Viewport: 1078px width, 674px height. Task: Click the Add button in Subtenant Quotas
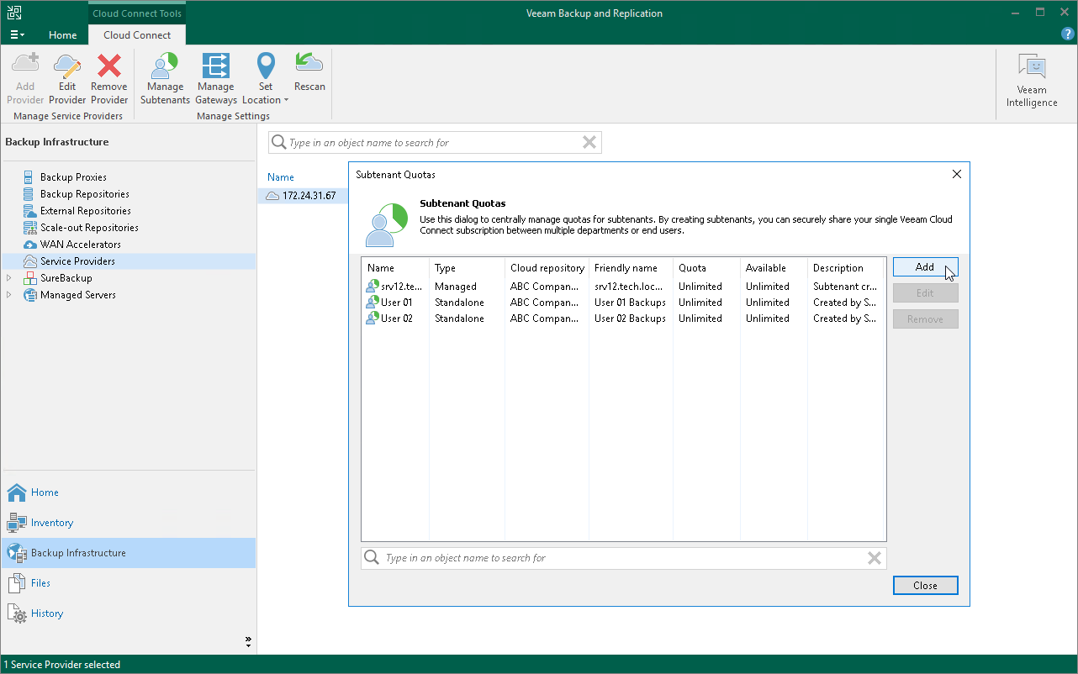pos(925,267)
